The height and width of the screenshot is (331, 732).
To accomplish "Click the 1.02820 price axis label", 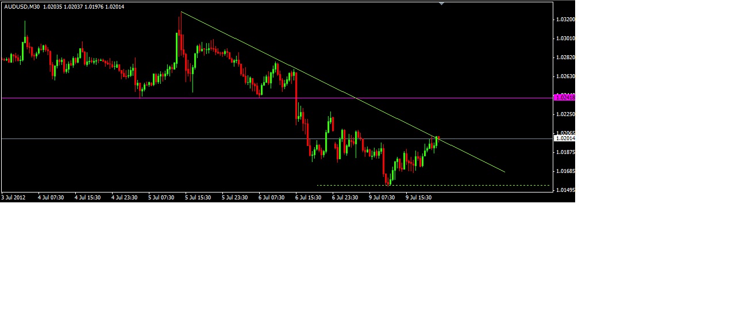I will coord(565,57).
